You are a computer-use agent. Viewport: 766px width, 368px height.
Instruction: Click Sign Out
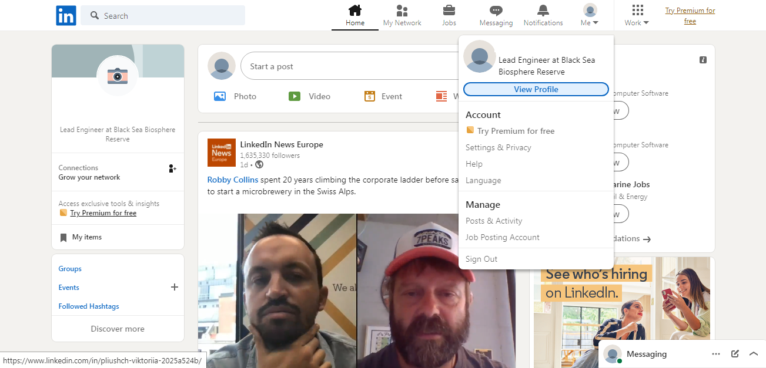[x=481, y=259]
